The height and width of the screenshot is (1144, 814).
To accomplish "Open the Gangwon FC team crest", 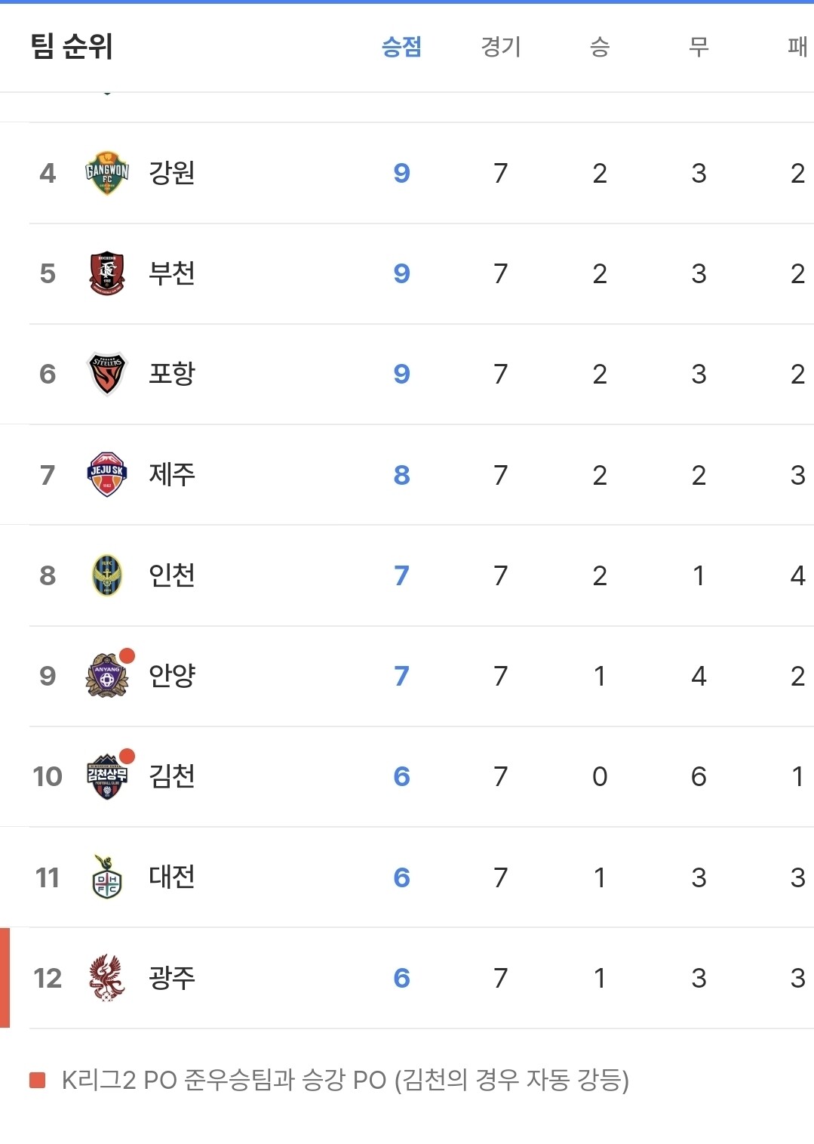I will coord(107,173).
